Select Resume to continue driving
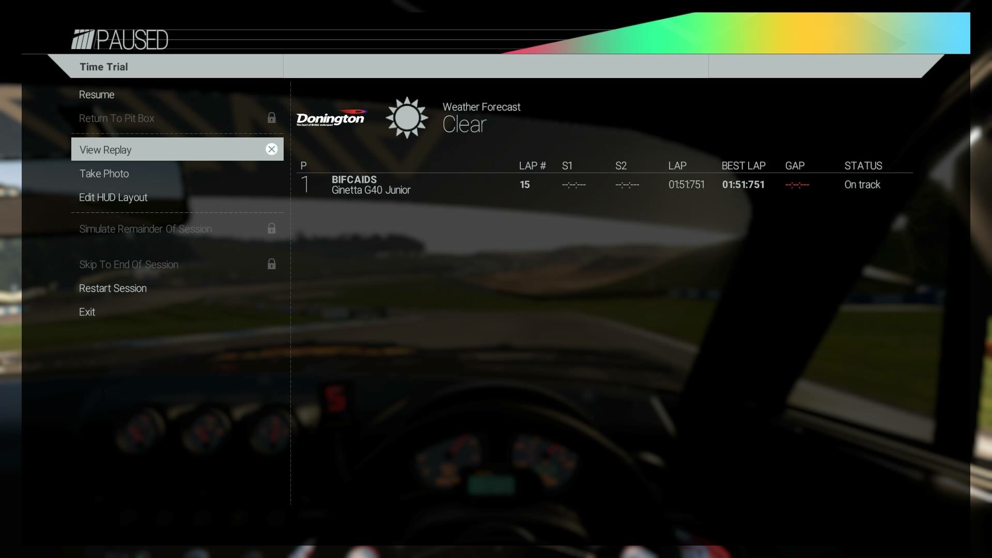This screenshot has width=992, height=558. tap(97, 95)
